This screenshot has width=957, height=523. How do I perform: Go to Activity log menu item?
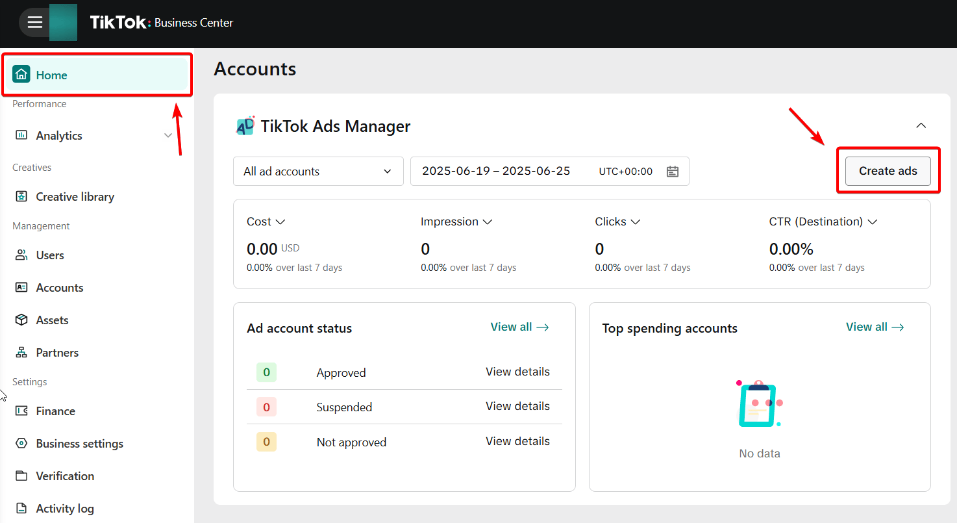click(x=64, y=509)
